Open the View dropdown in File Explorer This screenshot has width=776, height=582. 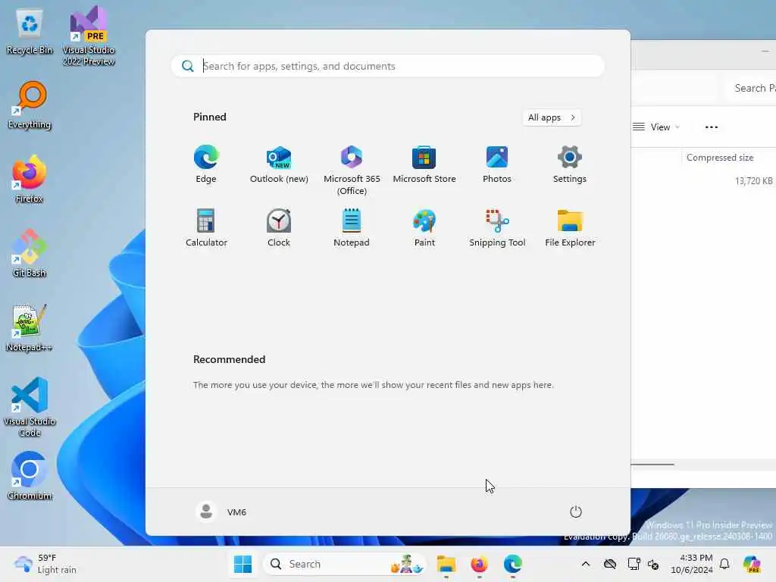tap(656, 127)
